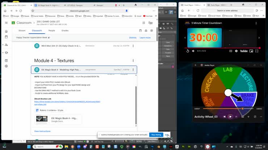Click the Classroom home icon in sidebar
The image size is (268, 150).
pos(6,31)
